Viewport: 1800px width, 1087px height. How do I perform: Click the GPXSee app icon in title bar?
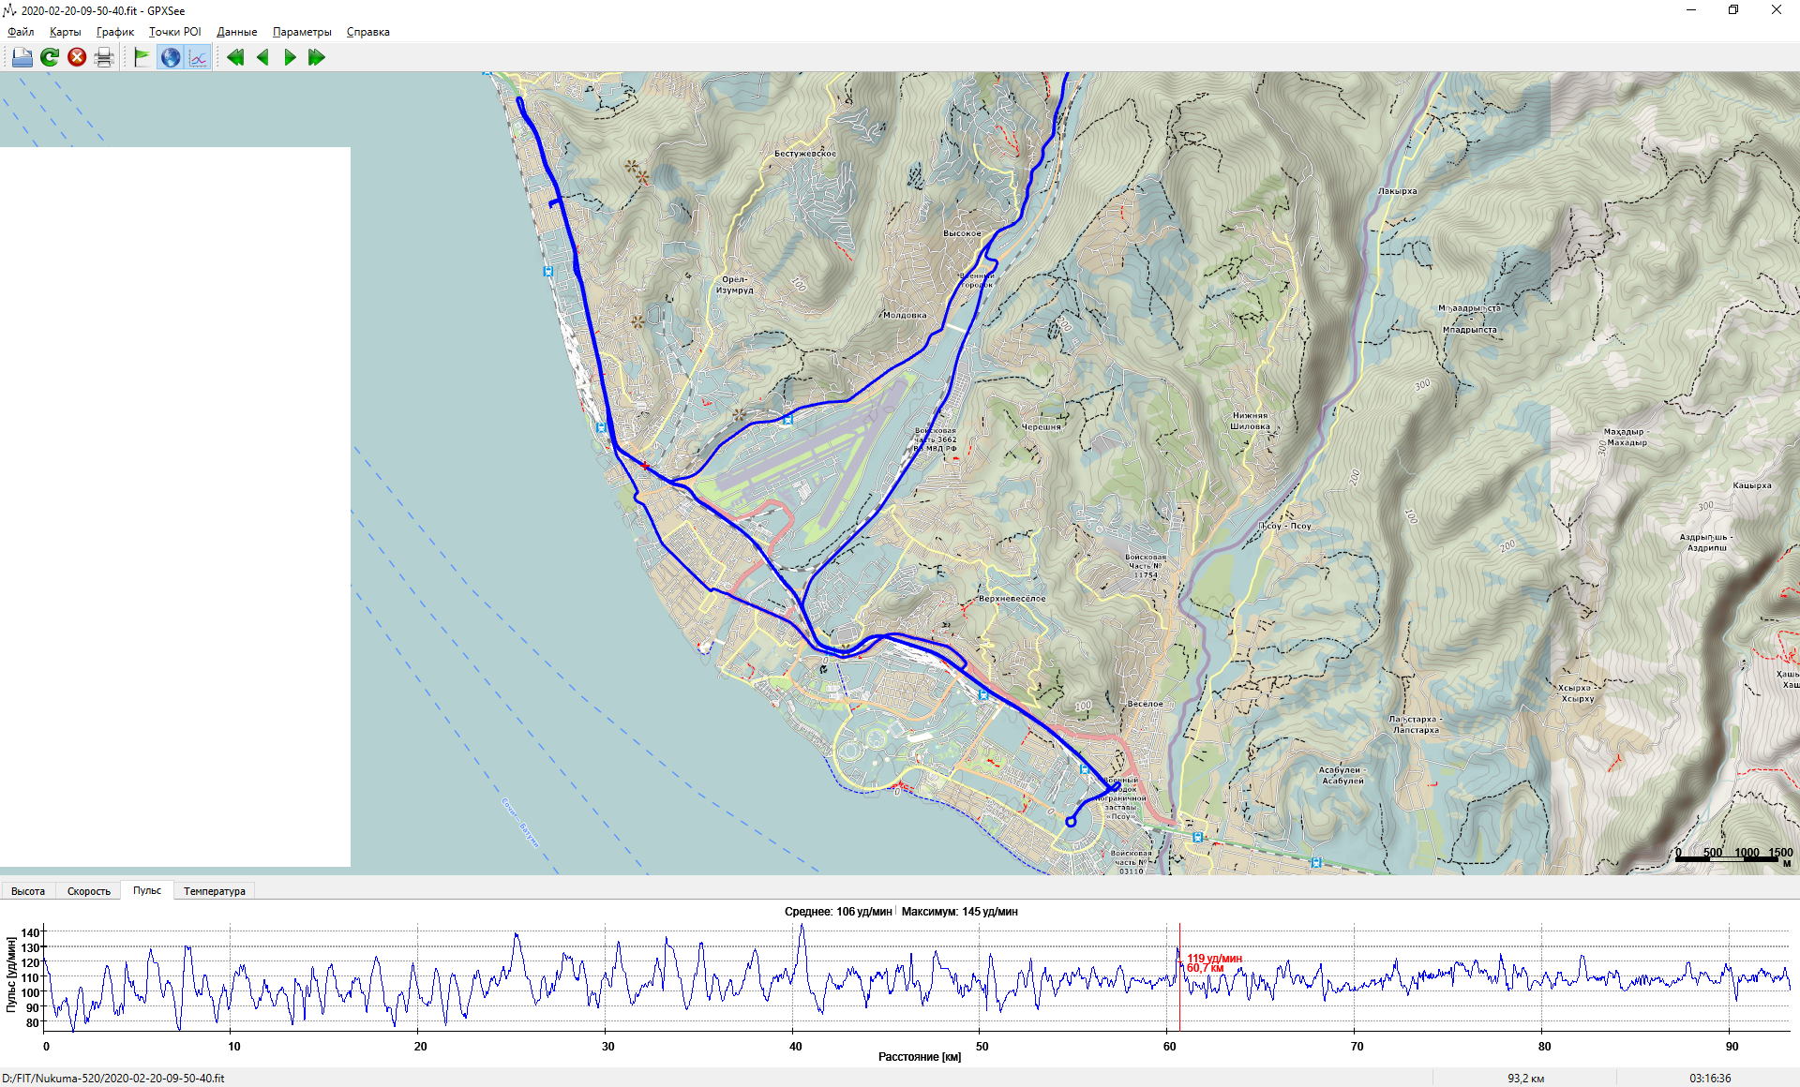coord(10,10)
